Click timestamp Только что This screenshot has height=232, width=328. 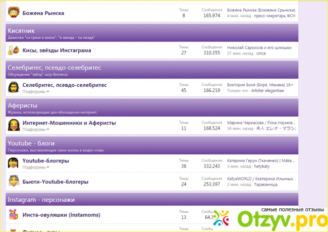click(x=238, y=91)
